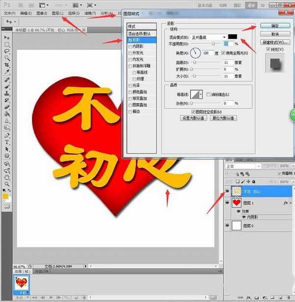Viewport: 295px width, 302px height.
Task: Select the Rectangular Marquee tool
Action: point(7,44)
